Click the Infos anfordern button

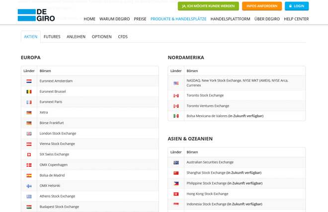click(x=262, y=6)
